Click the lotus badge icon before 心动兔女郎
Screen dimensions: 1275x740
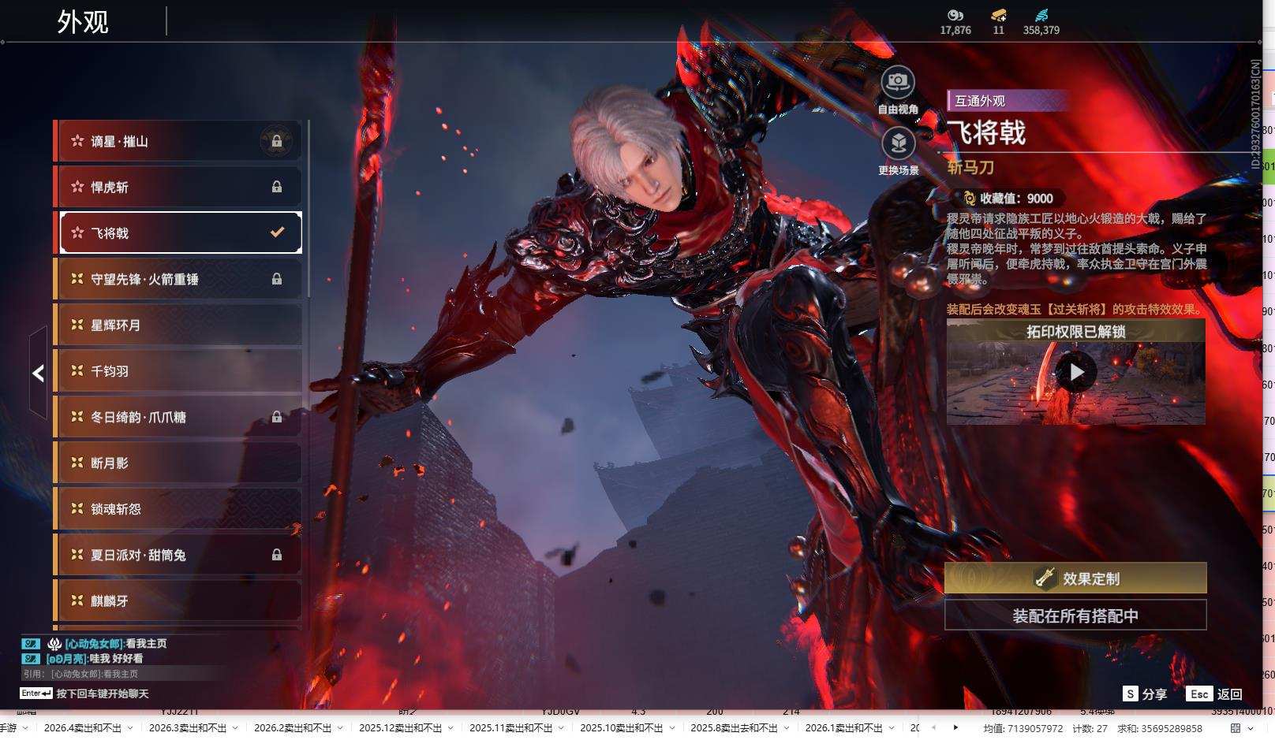coord(54,644)
